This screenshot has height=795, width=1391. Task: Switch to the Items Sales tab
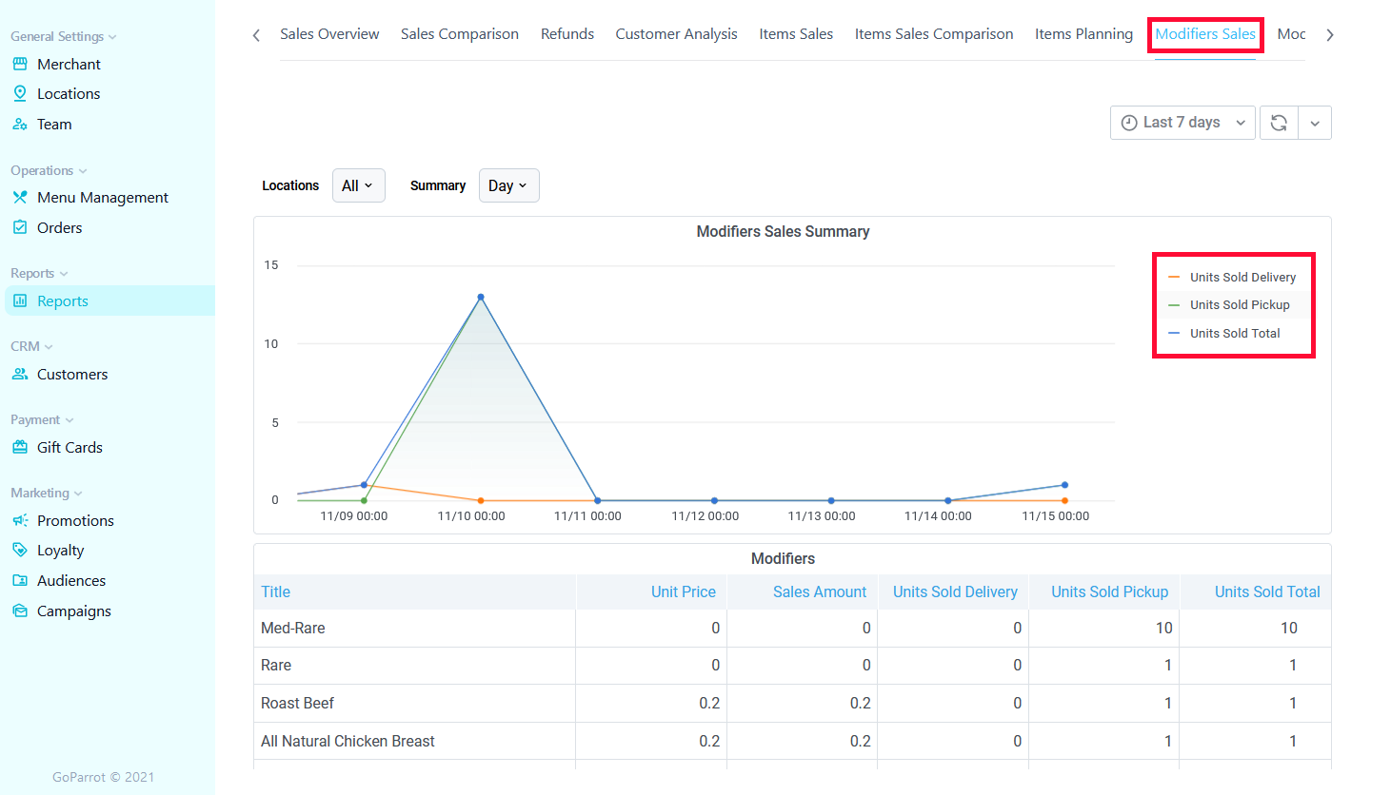click(796, 34)
